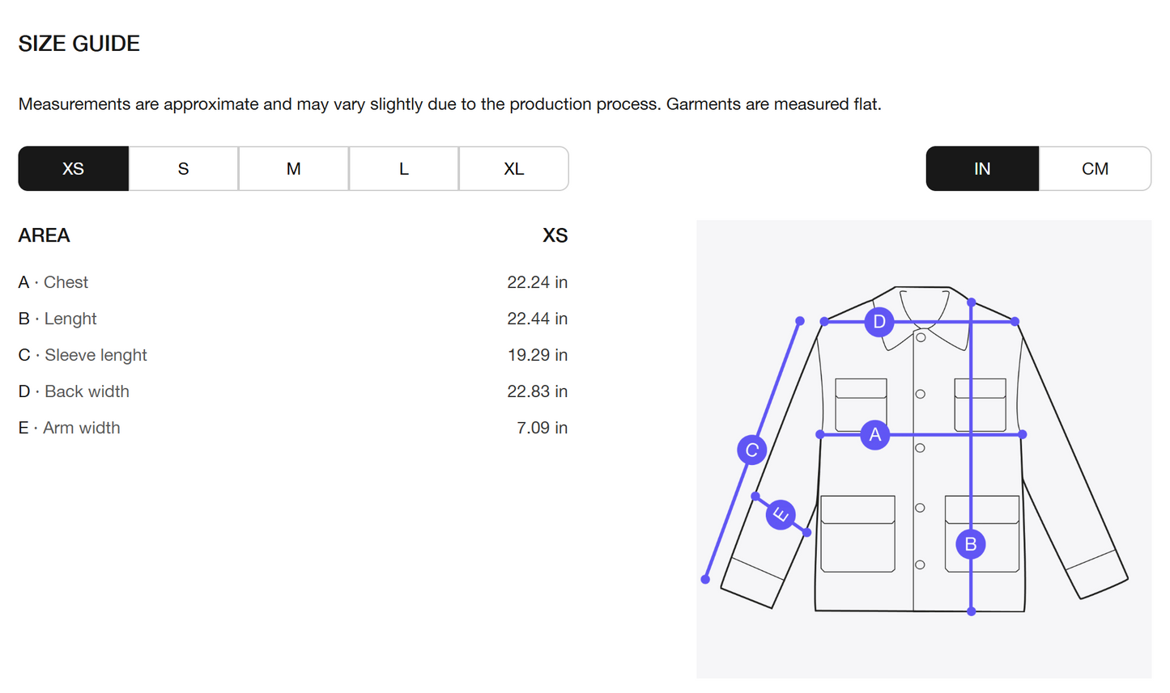The image size is (1170, 693).
Task: Toggle units to CM
Action: coord(1095,168)
